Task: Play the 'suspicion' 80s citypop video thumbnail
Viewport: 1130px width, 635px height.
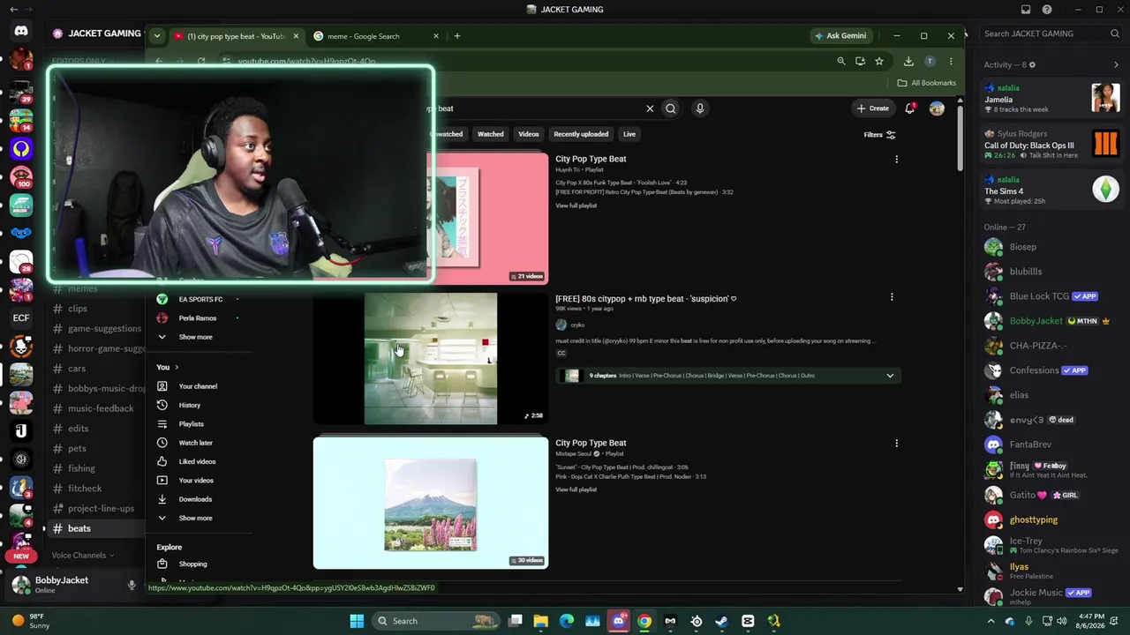Action: point(431,359)
